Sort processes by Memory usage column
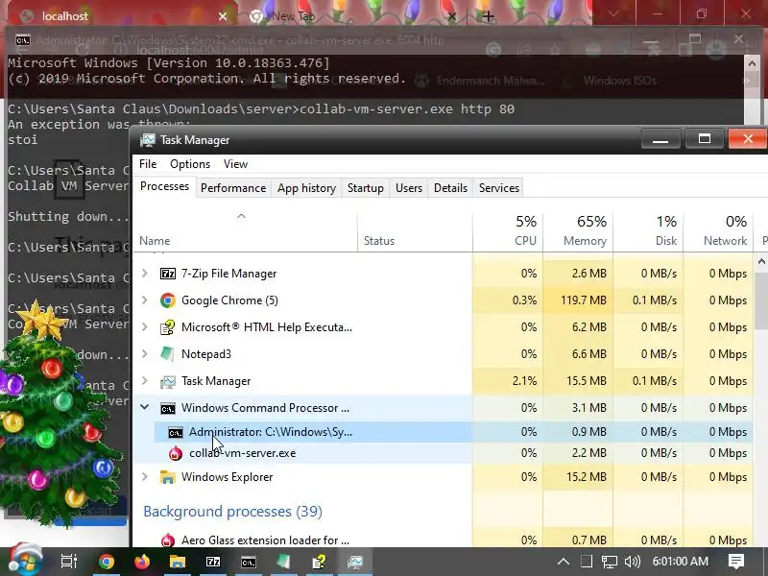The height and width of the screenshot is (576, 768). click(578, 231)
